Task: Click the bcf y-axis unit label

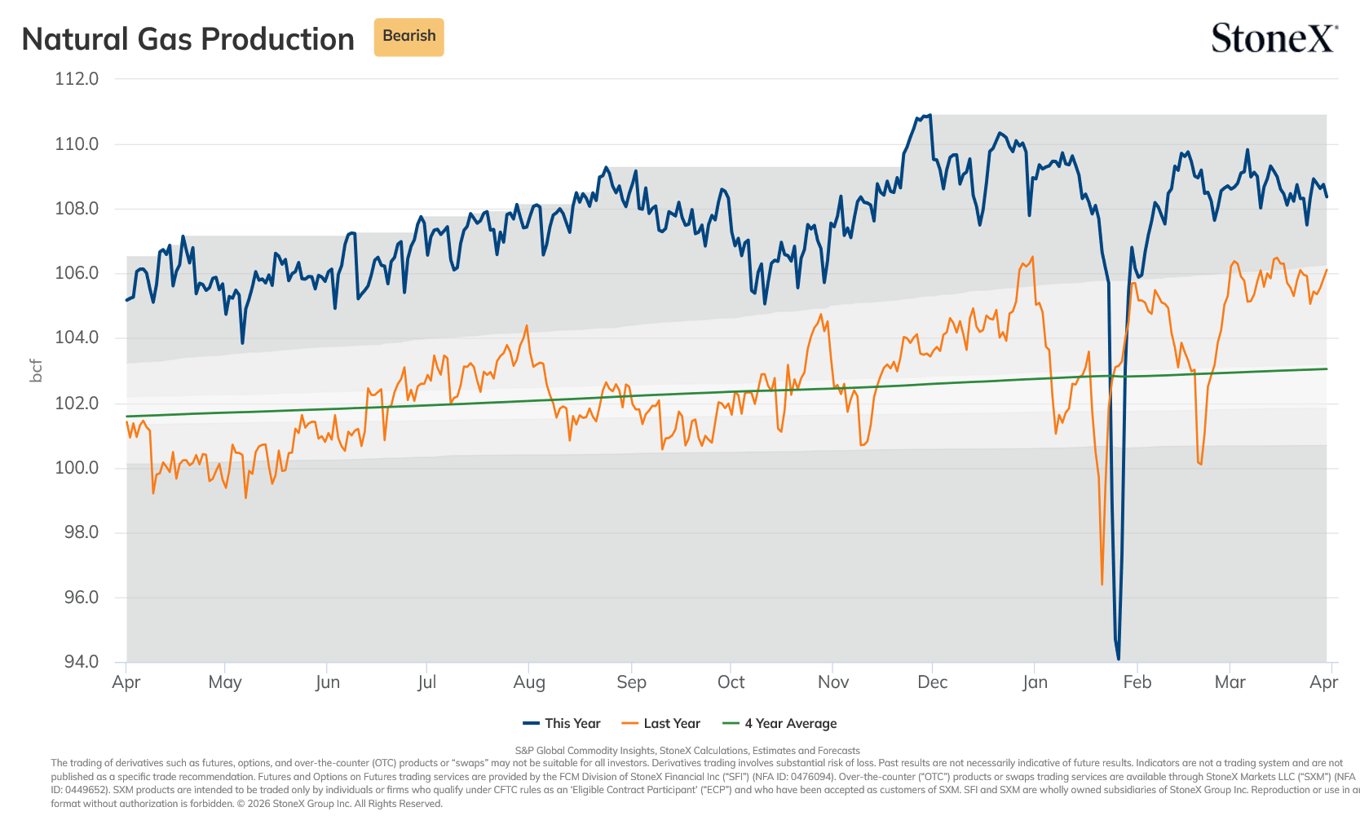Action: coord(35,370)
